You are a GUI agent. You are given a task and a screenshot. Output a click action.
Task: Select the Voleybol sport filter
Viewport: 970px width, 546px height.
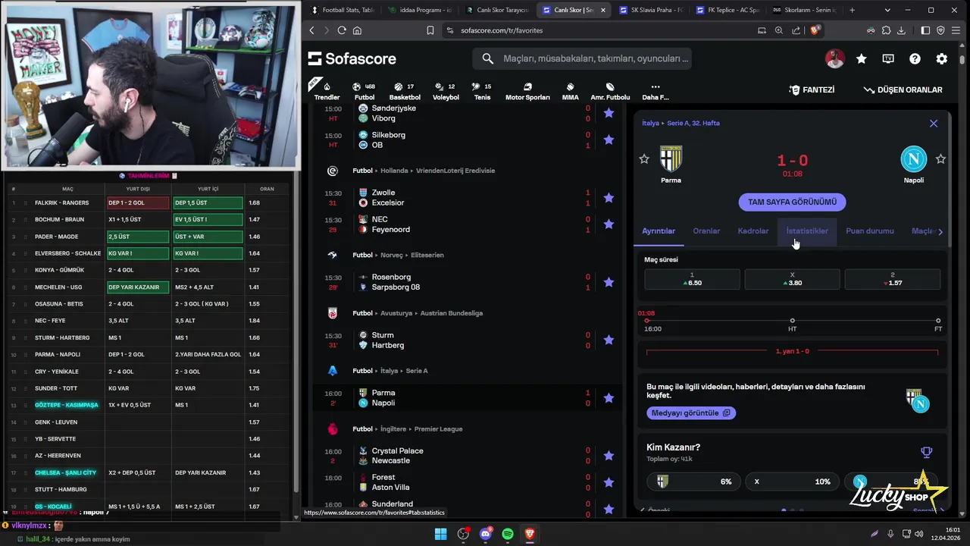click(446, 91)
